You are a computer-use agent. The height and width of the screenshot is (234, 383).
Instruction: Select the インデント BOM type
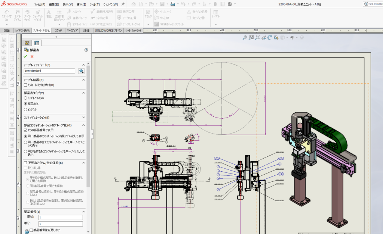point(25,110)
